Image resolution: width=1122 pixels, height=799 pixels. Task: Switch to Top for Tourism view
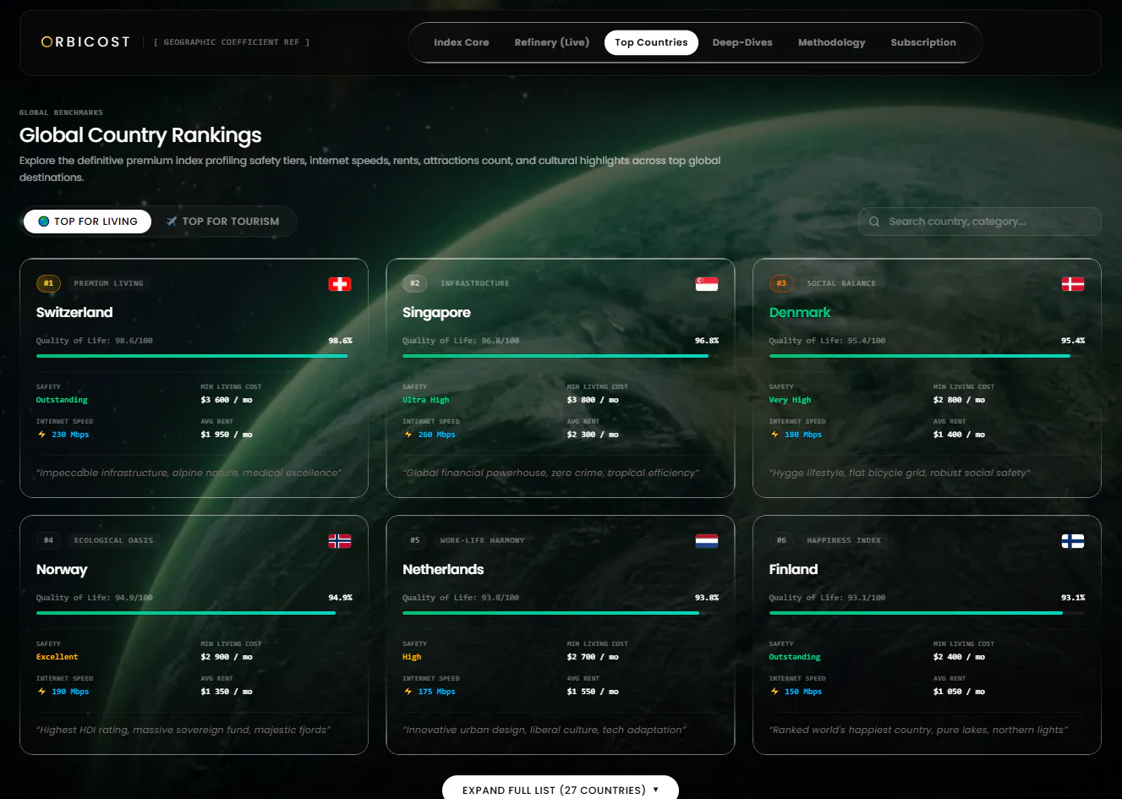(223, 222)
